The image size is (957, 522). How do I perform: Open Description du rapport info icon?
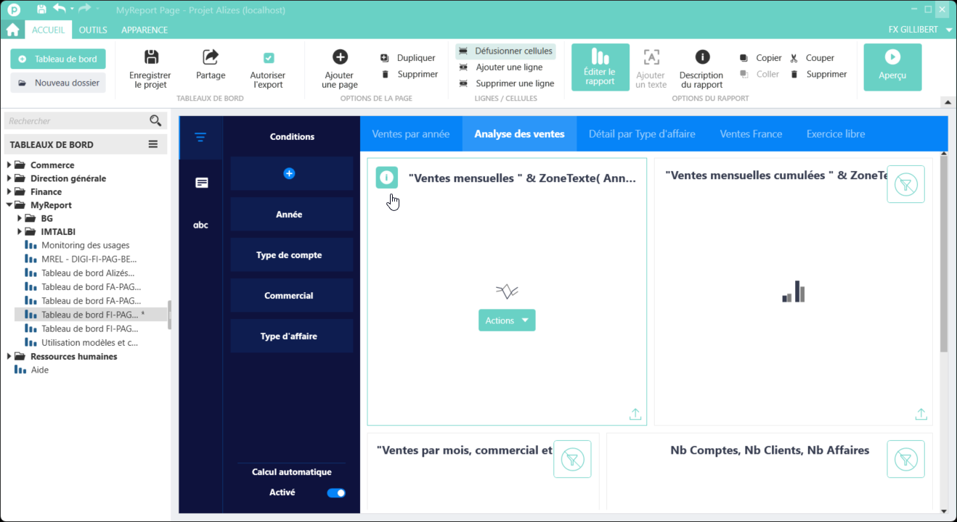(x=701, y=57)
